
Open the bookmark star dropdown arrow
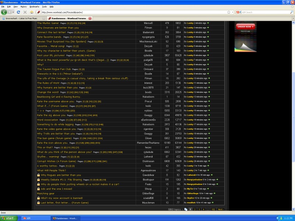pyautogui.click(x=233, y=12)
